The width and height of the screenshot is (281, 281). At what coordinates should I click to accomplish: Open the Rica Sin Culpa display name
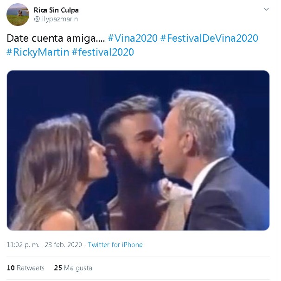tap(56, 10)
